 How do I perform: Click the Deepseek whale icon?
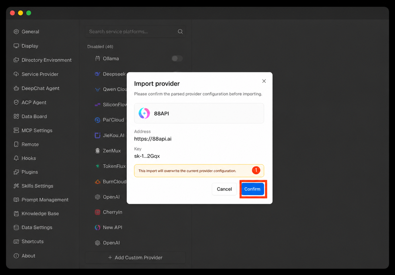coord(98,74)
